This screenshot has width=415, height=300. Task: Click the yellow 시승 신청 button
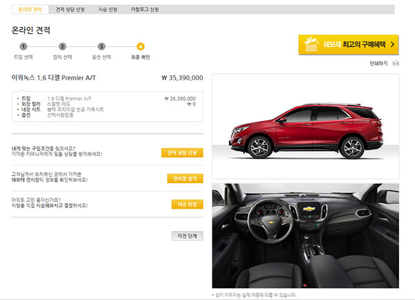point(187,204)
